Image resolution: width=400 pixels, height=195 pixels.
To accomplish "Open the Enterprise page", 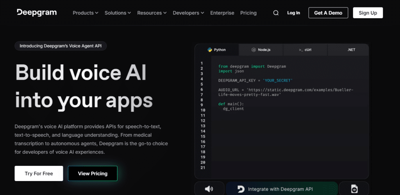I will [222, 13].
